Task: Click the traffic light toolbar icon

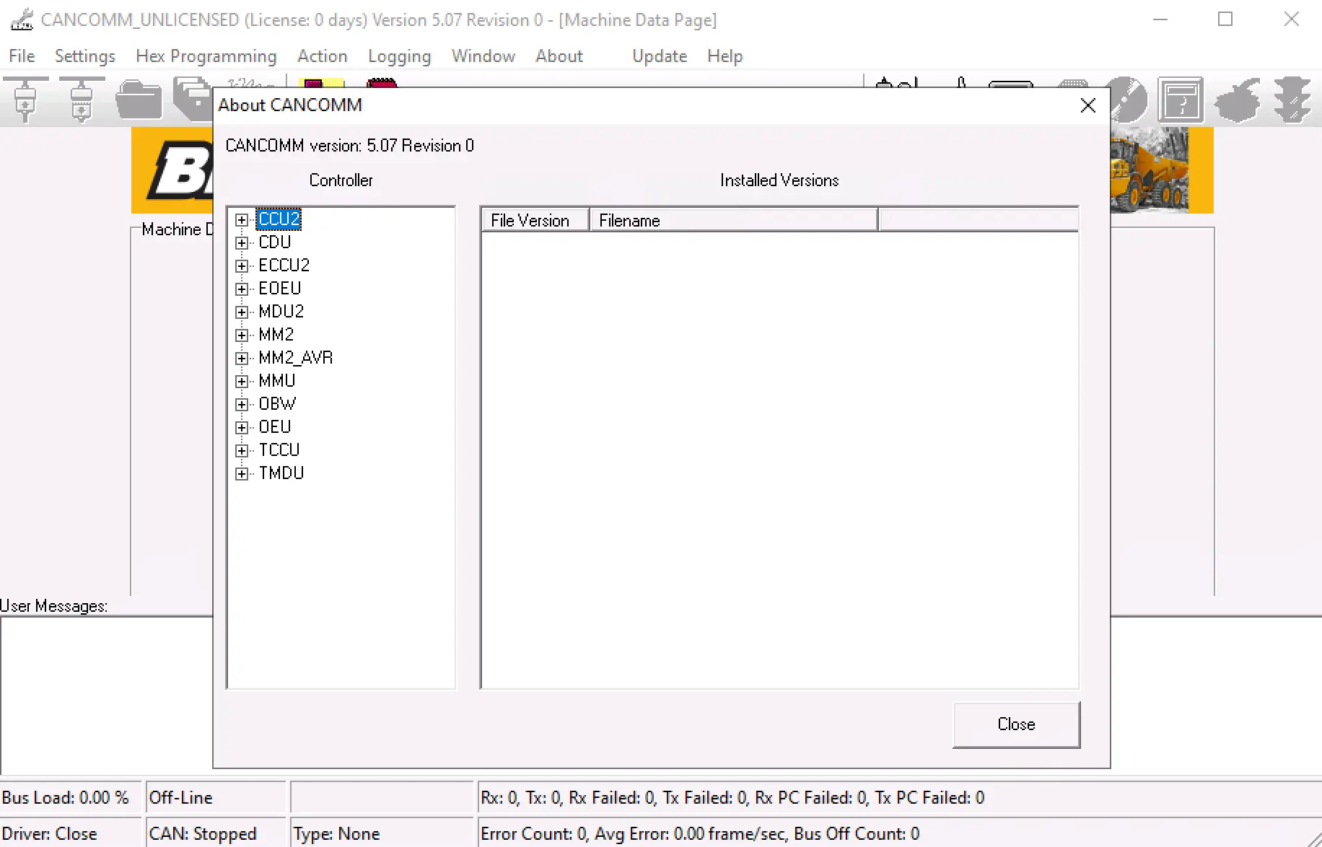Action: click(x=1292, y=100)
